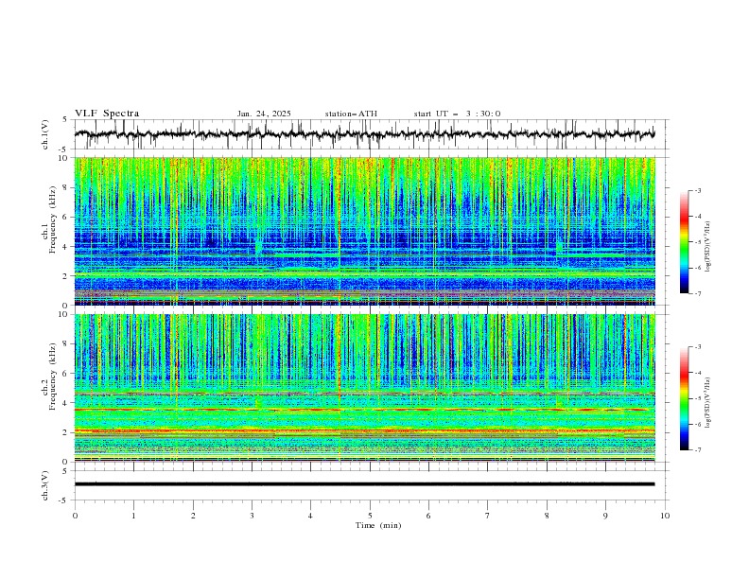Click the "-7" tick on ch.1 colorbar
Screen dimensions: 749x579
pos(698,293)
